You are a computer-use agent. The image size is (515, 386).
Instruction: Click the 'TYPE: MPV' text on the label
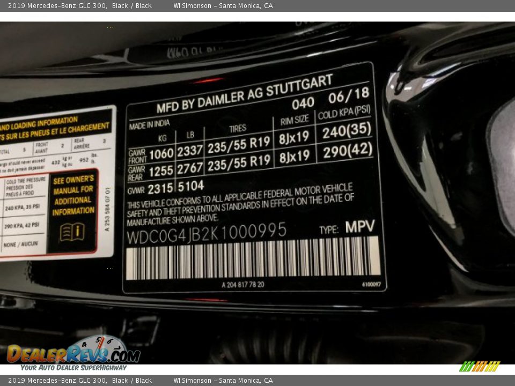point(347,228)
